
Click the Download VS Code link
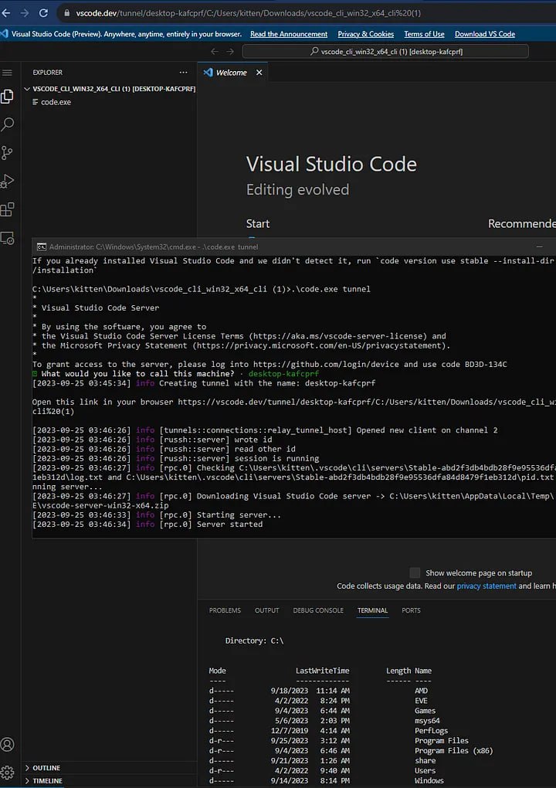485,34
